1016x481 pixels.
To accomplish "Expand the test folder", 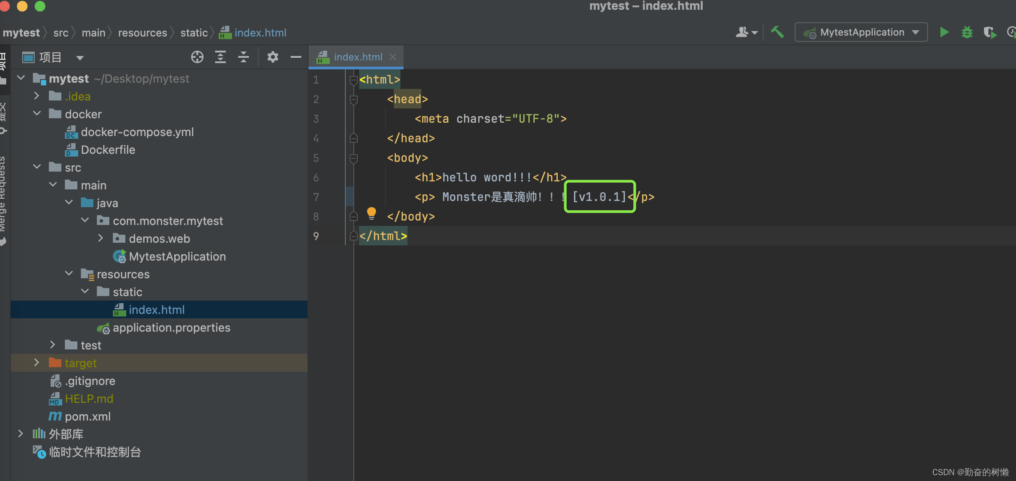I will 53,345.
